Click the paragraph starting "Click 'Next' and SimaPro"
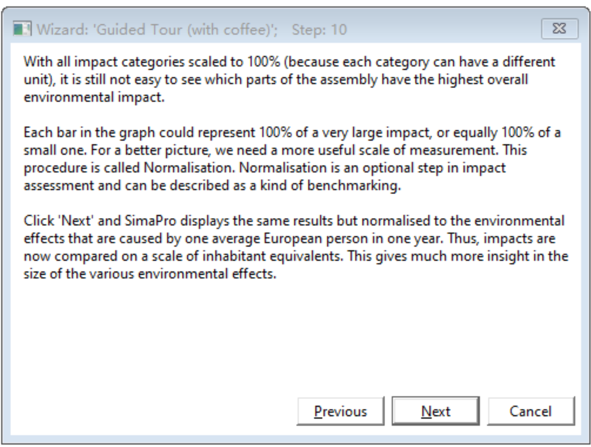Viewport: 591px width, 447px height. 296,248
